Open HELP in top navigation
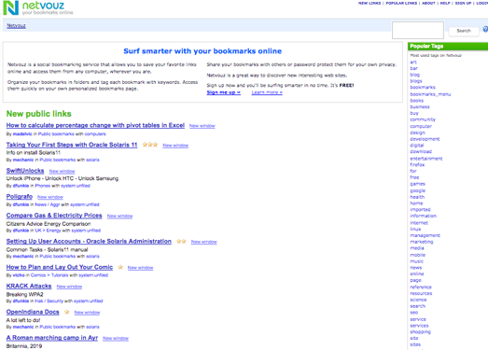This screenshot has width=488, height=350. click(445, 3)
